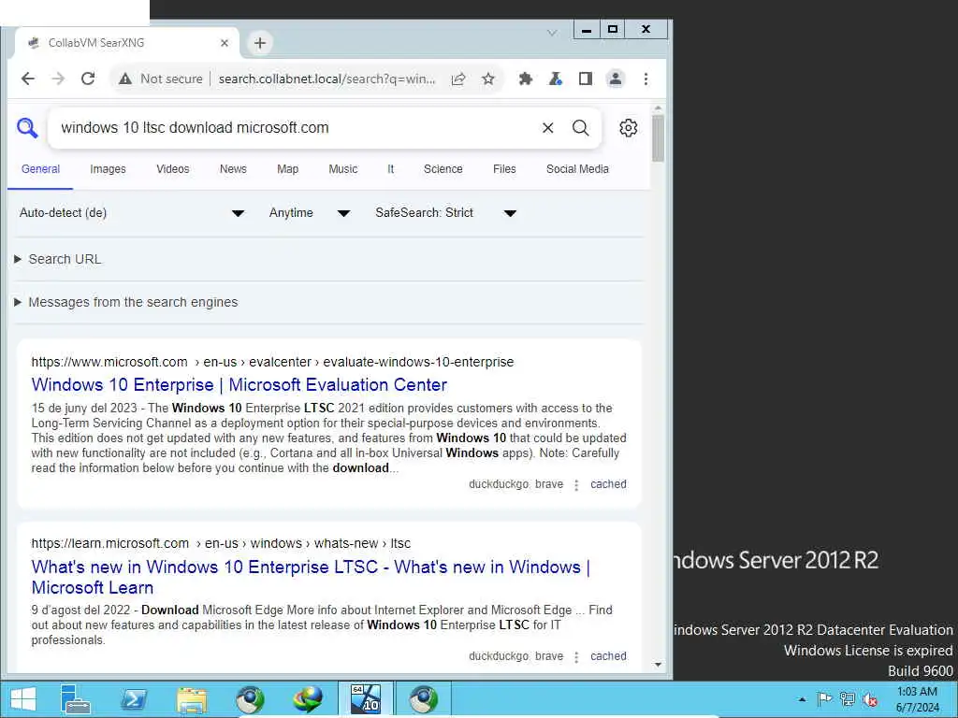
Task: Click the SearXNG magnifier logo
Action: pos(27,127)
